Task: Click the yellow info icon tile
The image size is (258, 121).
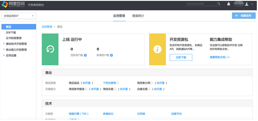Action: pyautogui.click(x=157, y=49)
